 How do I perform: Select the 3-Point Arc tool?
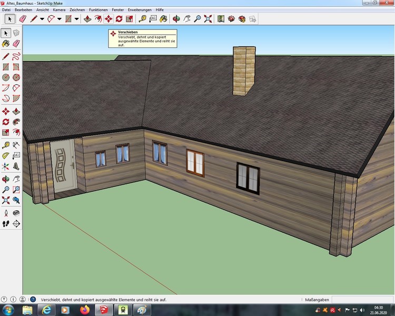click(x=6, y=98)
